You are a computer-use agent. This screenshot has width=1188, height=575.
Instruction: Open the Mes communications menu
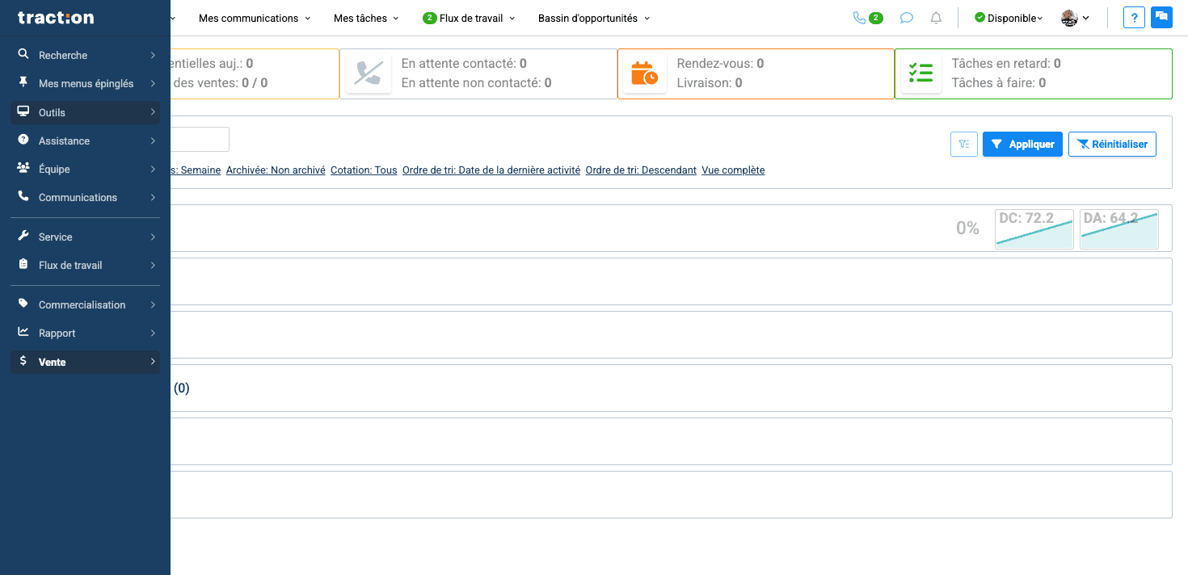point(255,18)
